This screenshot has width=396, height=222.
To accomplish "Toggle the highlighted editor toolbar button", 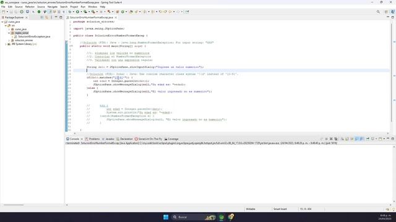I will (x=50, y=12).
